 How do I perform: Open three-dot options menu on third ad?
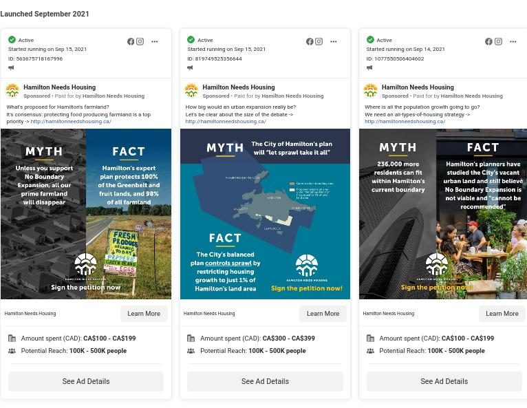coord(513,42)
